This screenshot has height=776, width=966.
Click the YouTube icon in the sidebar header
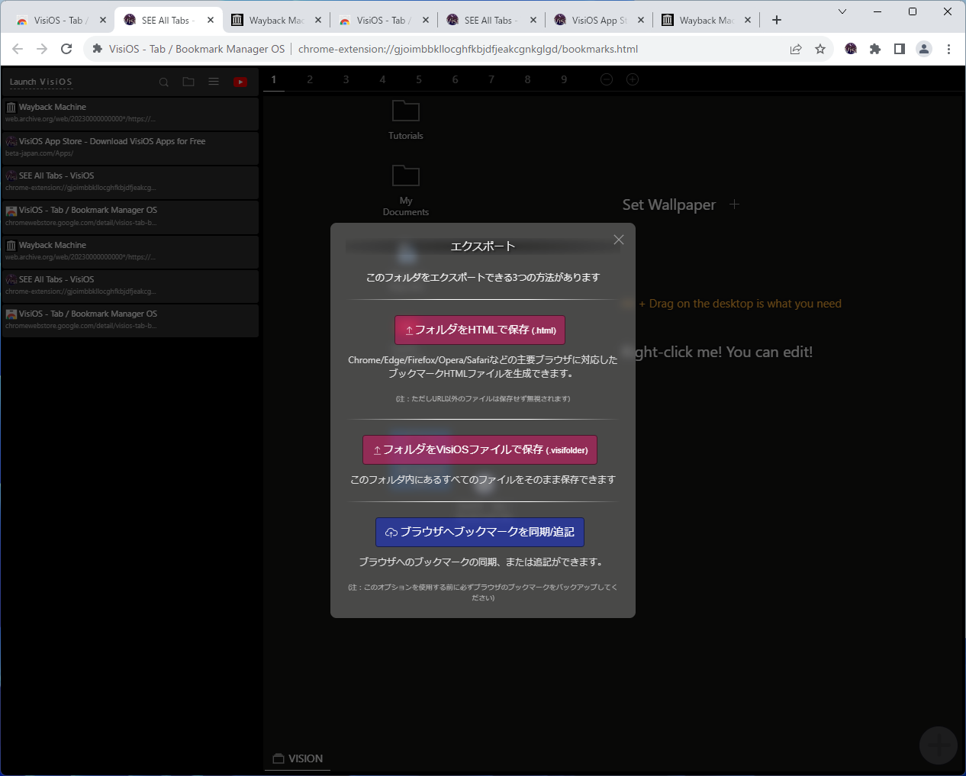(240, 82)
